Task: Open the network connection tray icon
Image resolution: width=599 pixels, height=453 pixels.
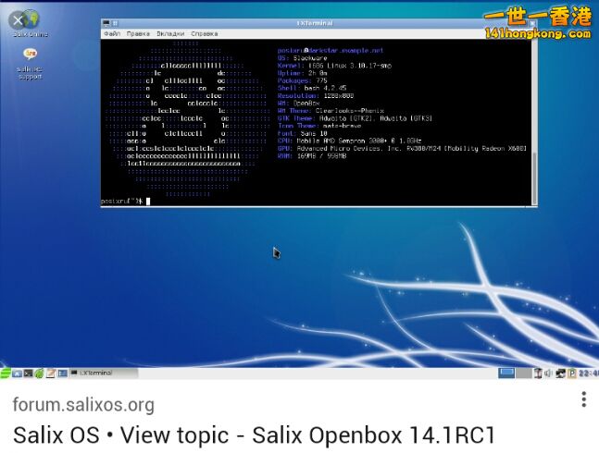Action: coord(560,373)
